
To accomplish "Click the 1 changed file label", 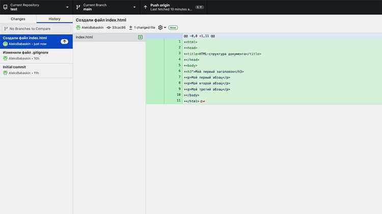I will tap(145, 27).
